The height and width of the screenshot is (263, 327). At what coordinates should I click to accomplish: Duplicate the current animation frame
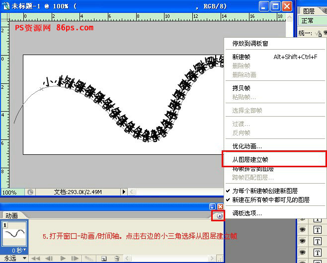pos(104,259)
